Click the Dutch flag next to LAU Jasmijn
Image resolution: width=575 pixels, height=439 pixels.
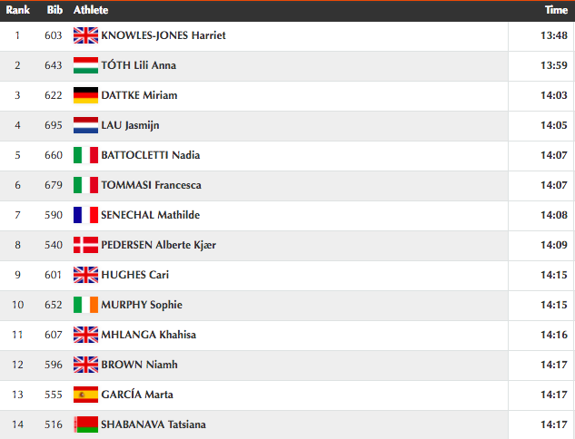85,125
